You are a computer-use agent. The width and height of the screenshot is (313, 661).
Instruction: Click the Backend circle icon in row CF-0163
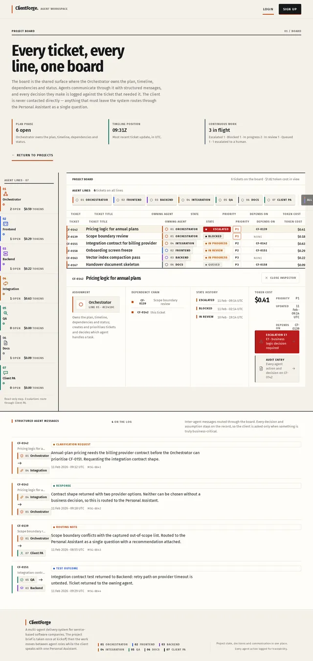[166, 257]
